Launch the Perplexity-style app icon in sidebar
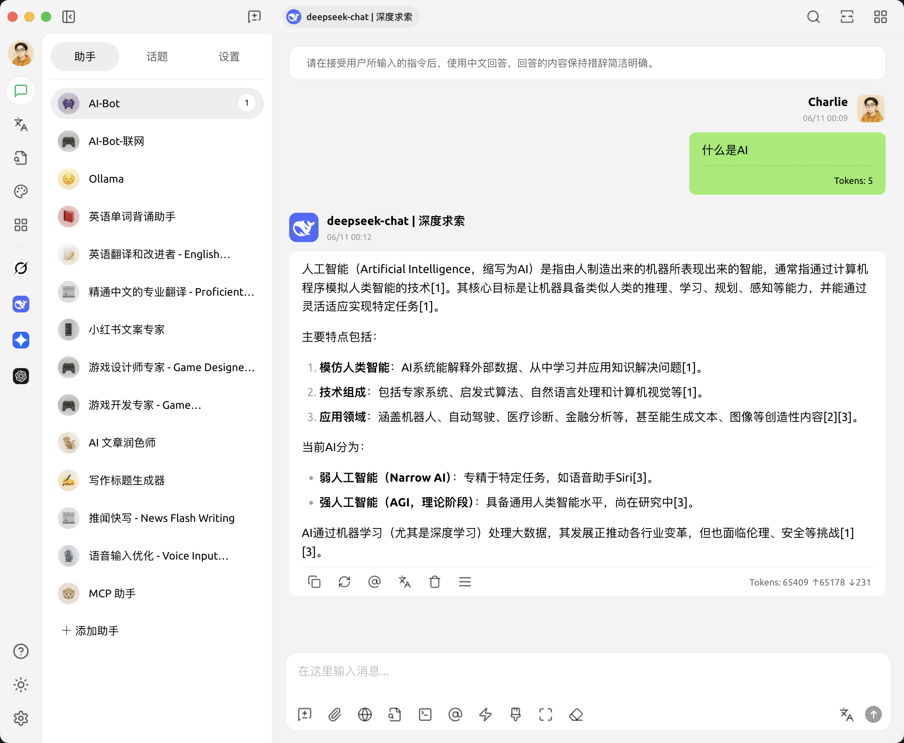 (x=21, y=268)
